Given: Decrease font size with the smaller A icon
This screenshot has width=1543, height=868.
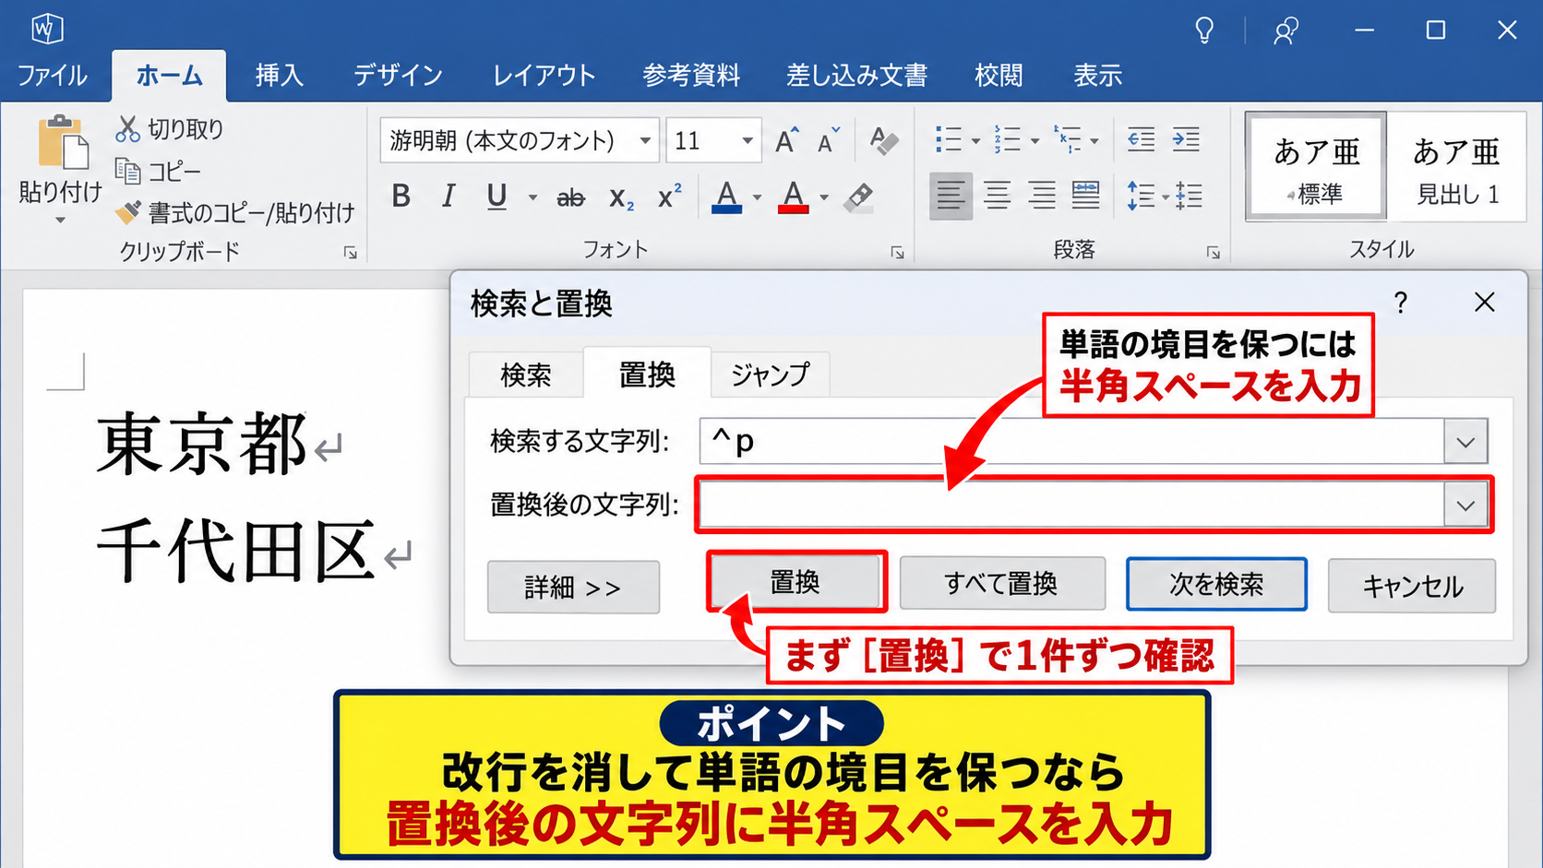Looking at the screenshot, I should [x=829, y=140].
